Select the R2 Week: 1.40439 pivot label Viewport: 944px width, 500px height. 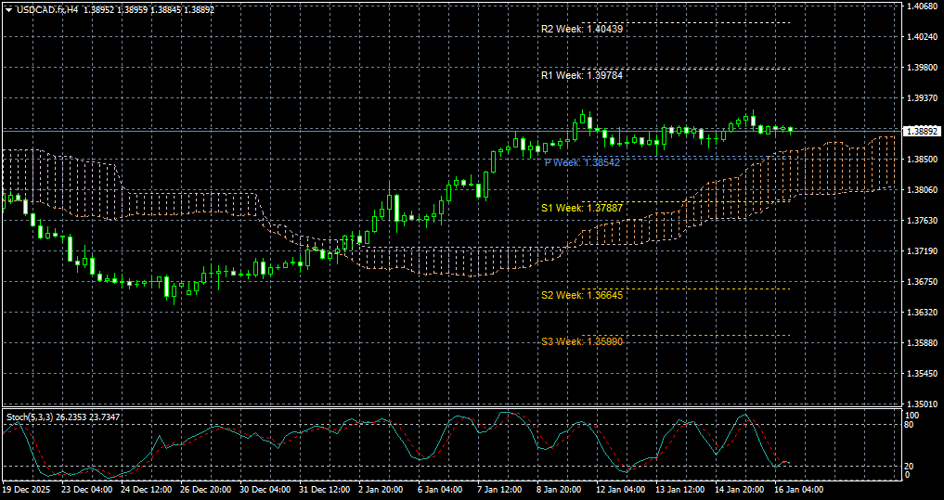582,28
